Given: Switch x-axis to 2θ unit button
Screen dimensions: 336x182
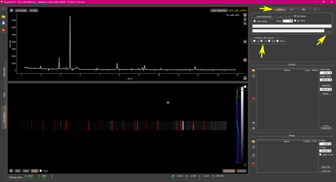Looking at the screenshot, I should pos(245,15).
